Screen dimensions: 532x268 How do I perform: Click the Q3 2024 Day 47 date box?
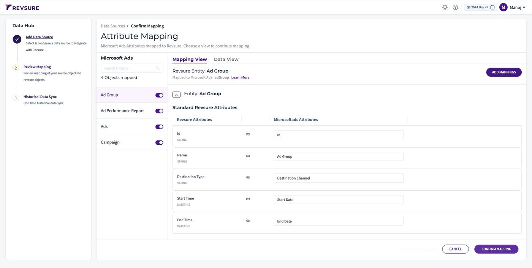click(x=480, y=7)
